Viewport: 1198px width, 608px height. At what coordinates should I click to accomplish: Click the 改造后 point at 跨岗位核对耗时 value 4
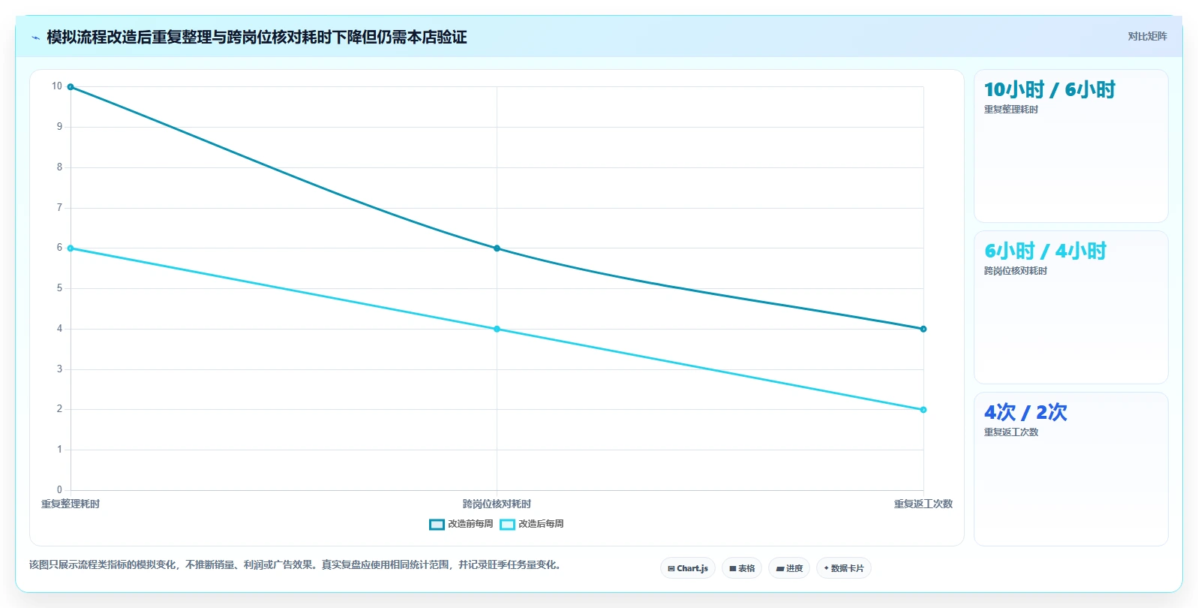click(497, 329)
